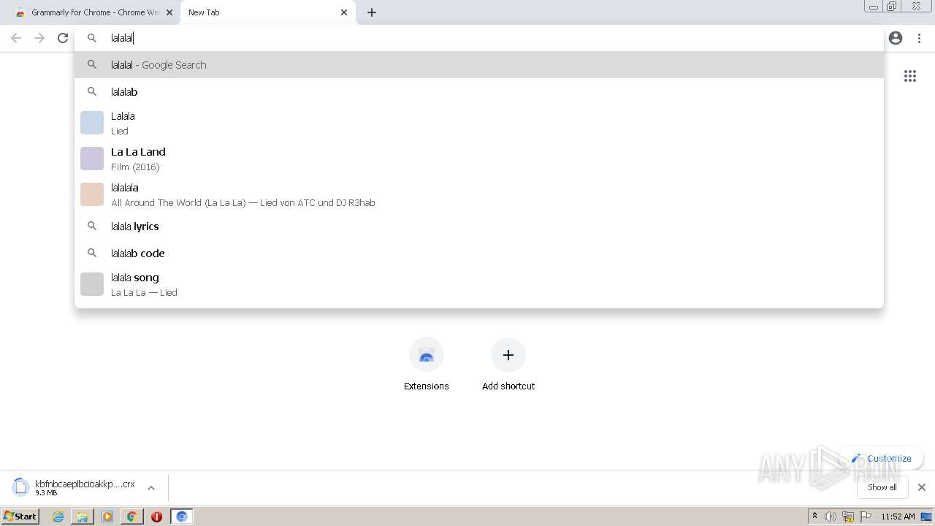Open Windows Explorer folder taskbar icon

(83, 517)
